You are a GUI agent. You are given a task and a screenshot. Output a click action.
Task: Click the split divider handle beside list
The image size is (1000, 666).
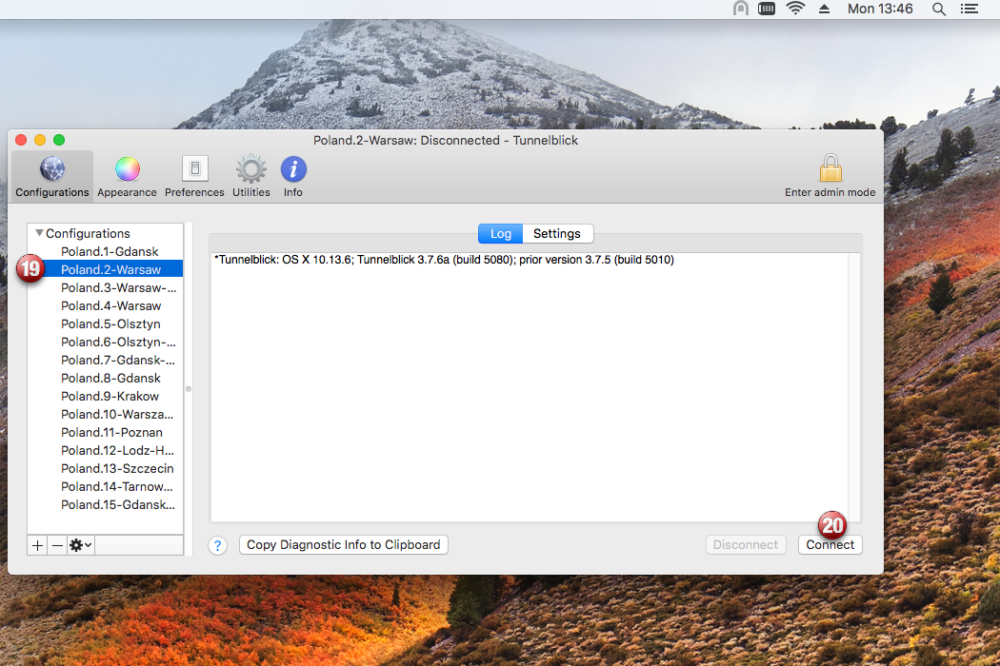(x=189, y=389)
